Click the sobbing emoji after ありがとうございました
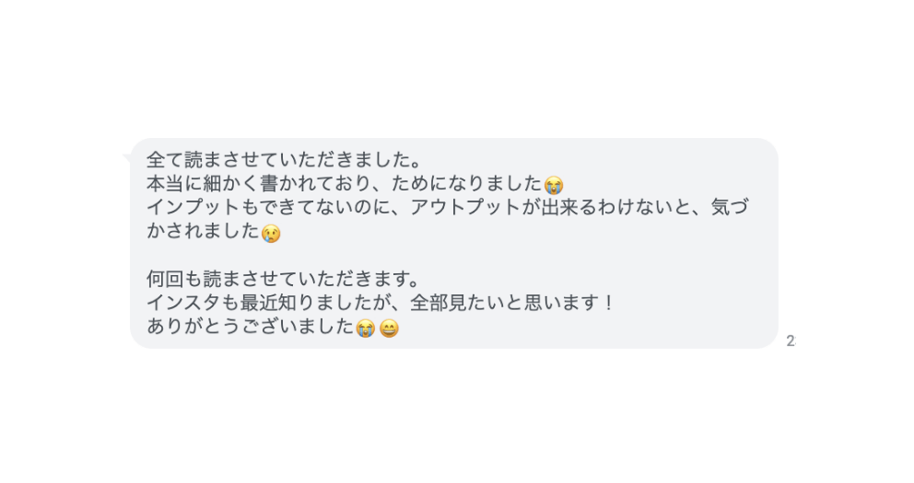The height and width of the screenshot is (483, 914). [366, 328]
